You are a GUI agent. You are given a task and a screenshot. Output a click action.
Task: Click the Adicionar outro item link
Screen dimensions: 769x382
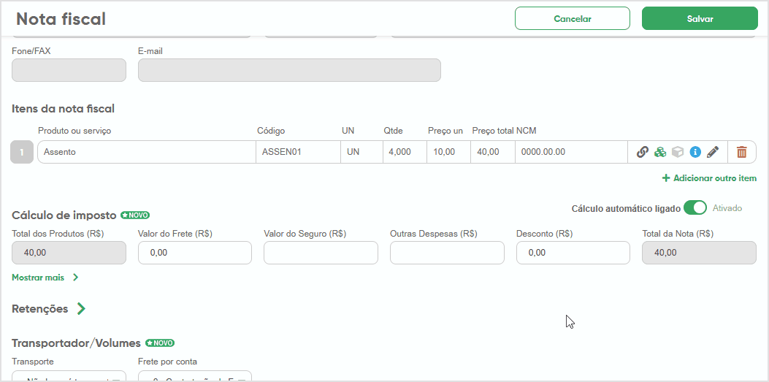pos(709,178)
